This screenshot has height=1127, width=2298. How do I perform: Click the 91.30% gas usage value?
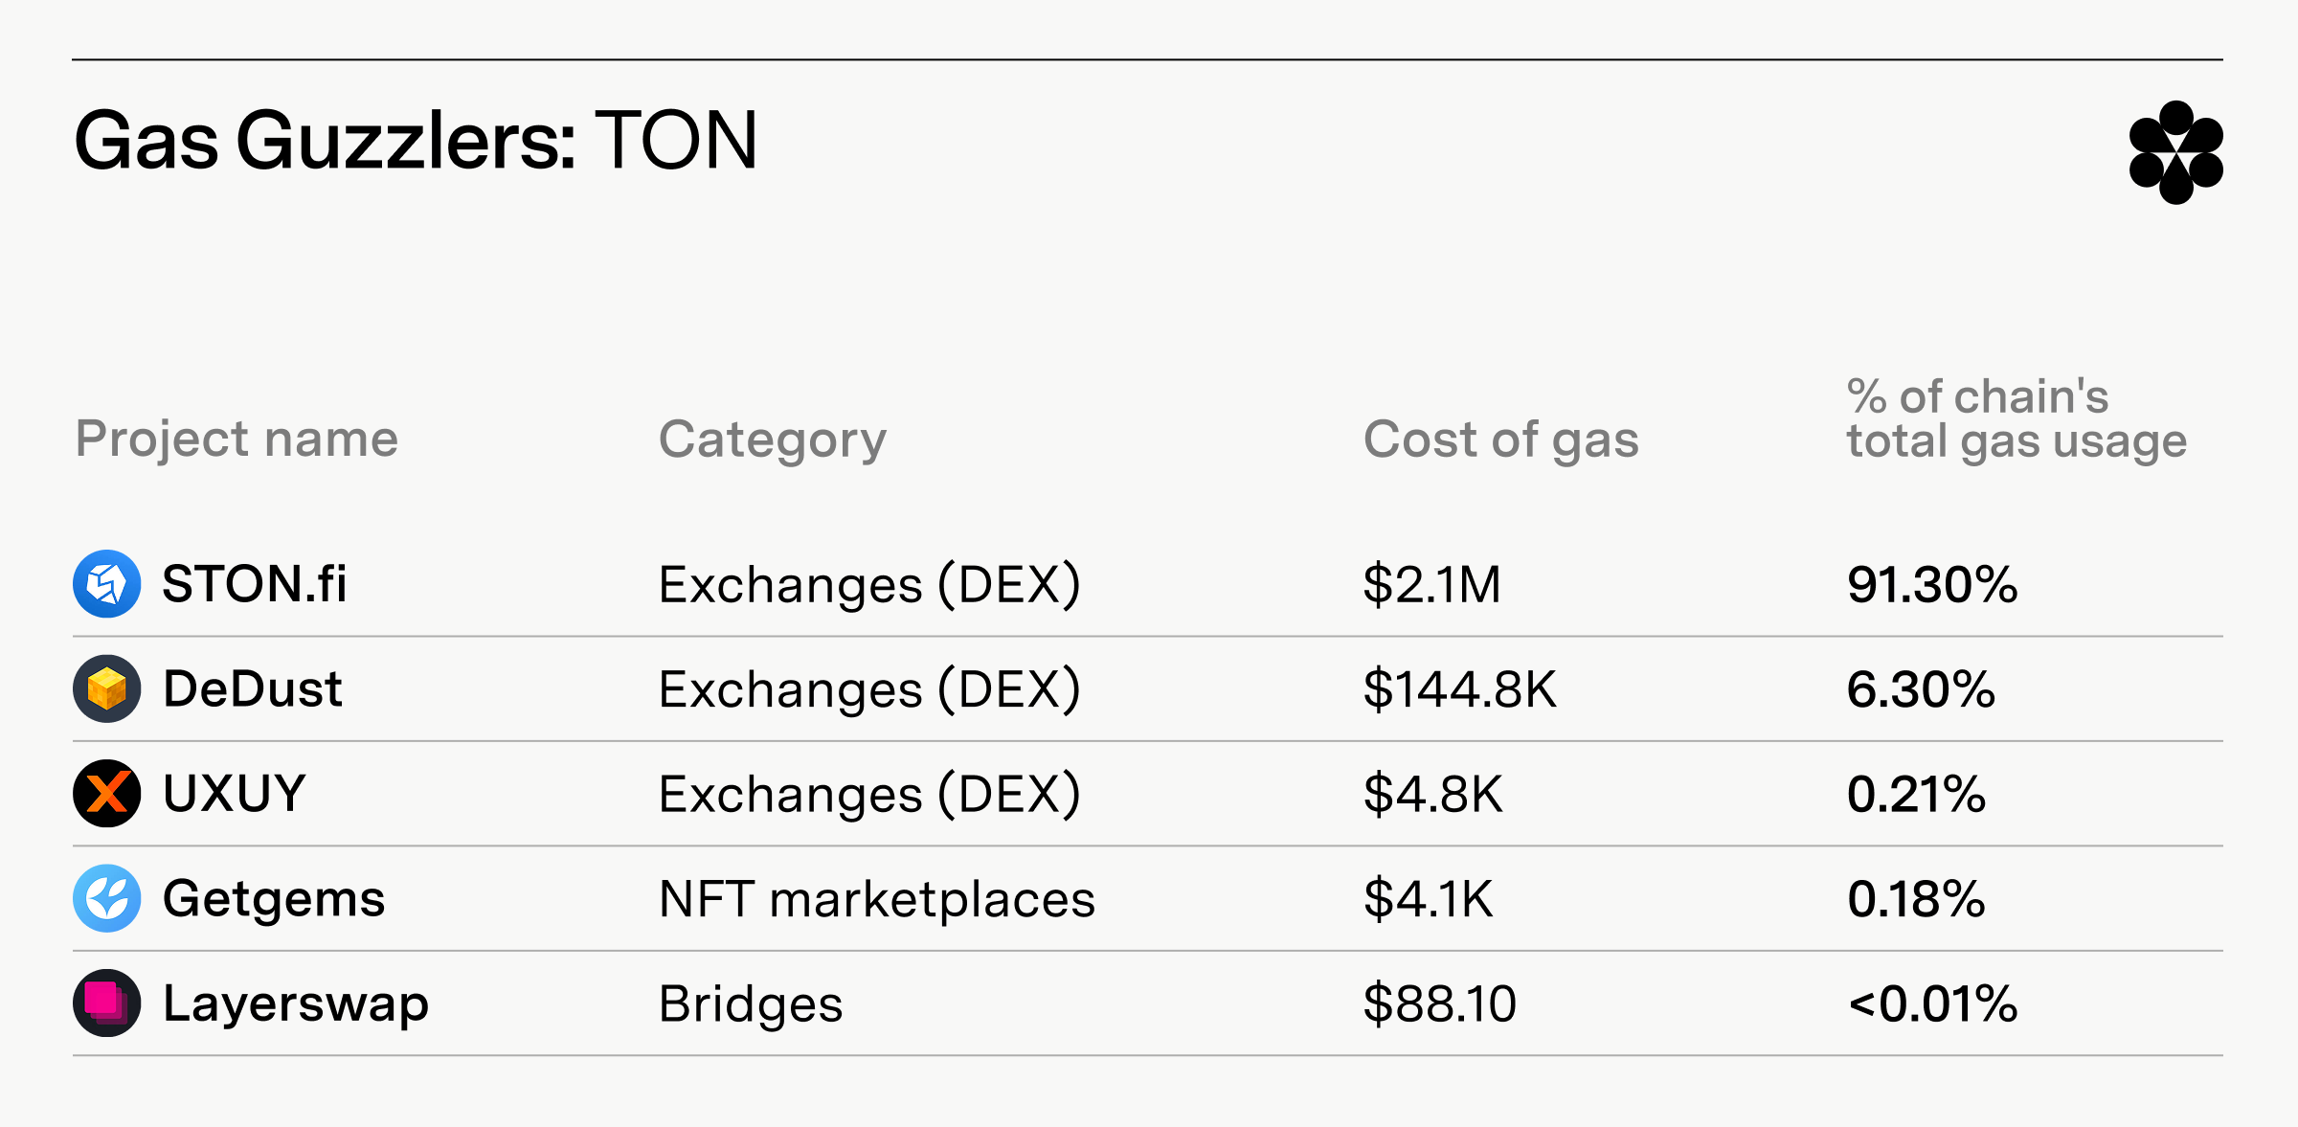coord(1932,584)
